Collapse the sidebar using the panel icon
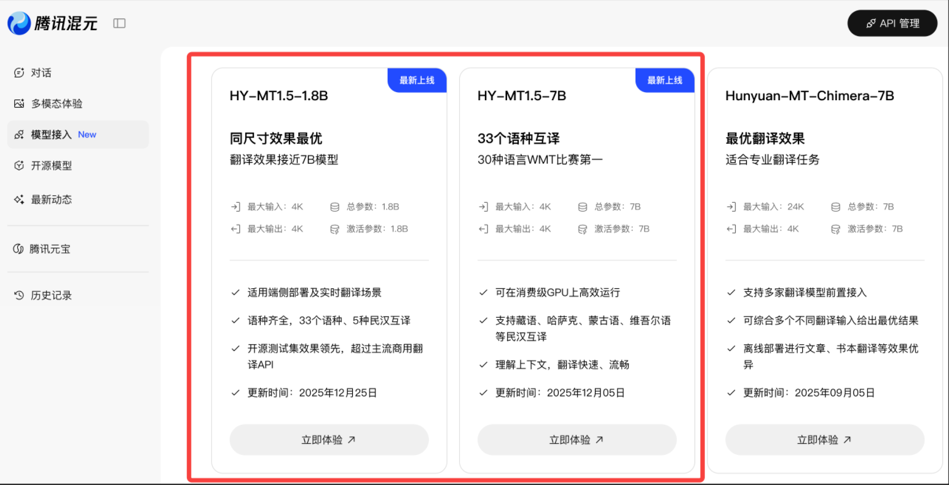This screenshot has width=949, height=485. [119, 23]
